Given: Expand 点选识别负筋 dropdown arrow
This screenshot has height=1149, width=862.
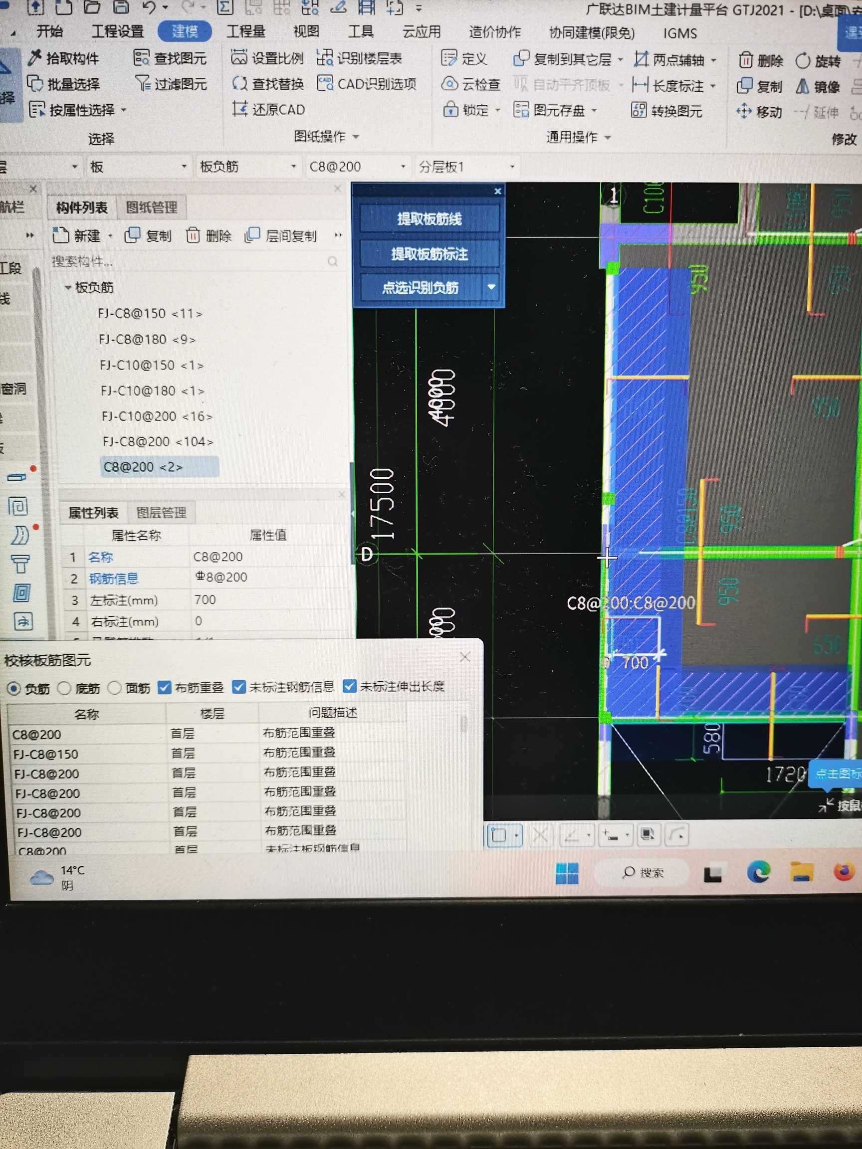Looking at the screenshot, I should point(491,287).
